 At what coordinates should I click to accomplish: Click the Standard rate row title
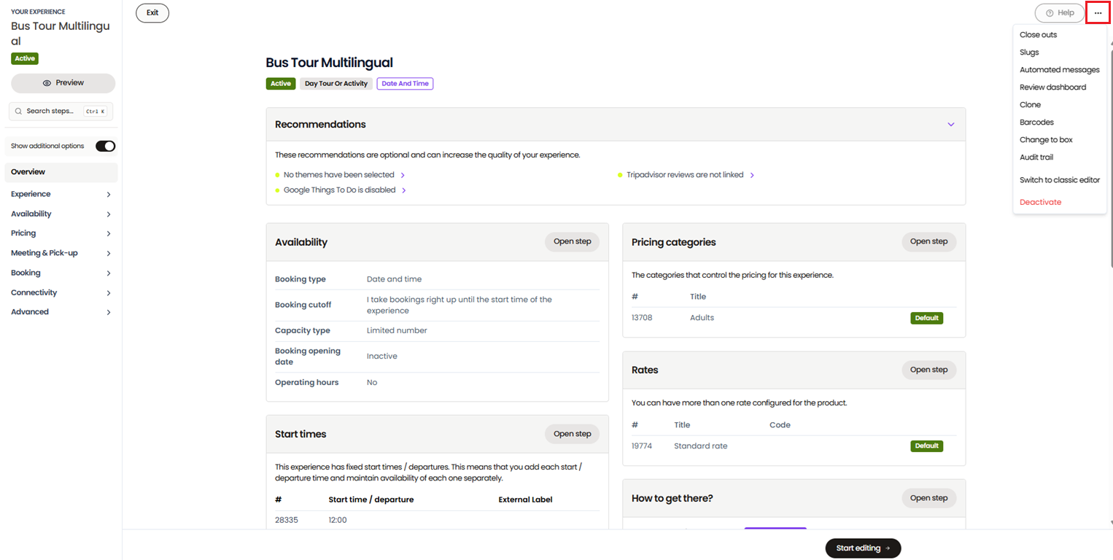(700, 446)
